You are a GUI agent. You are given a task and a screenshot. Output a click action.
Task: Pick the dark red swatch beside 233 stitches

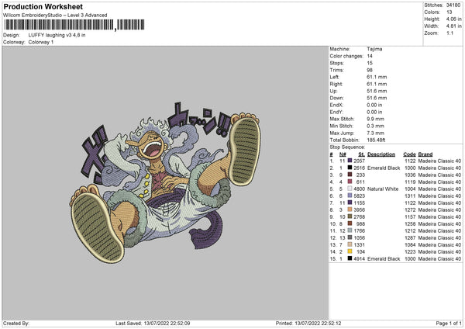tap(350, 175)
